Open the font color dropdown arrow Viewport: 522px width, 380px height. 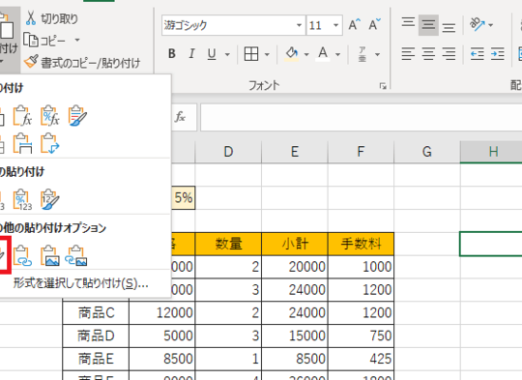[x=338, y=54]
